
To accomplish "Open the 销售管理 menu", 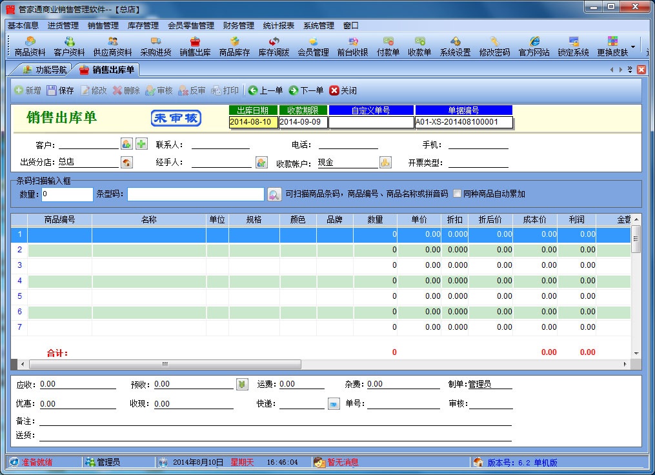I will pos(103,25).
